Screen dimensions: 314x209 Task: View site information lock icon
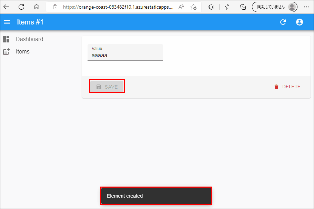(x=55, y=7)
